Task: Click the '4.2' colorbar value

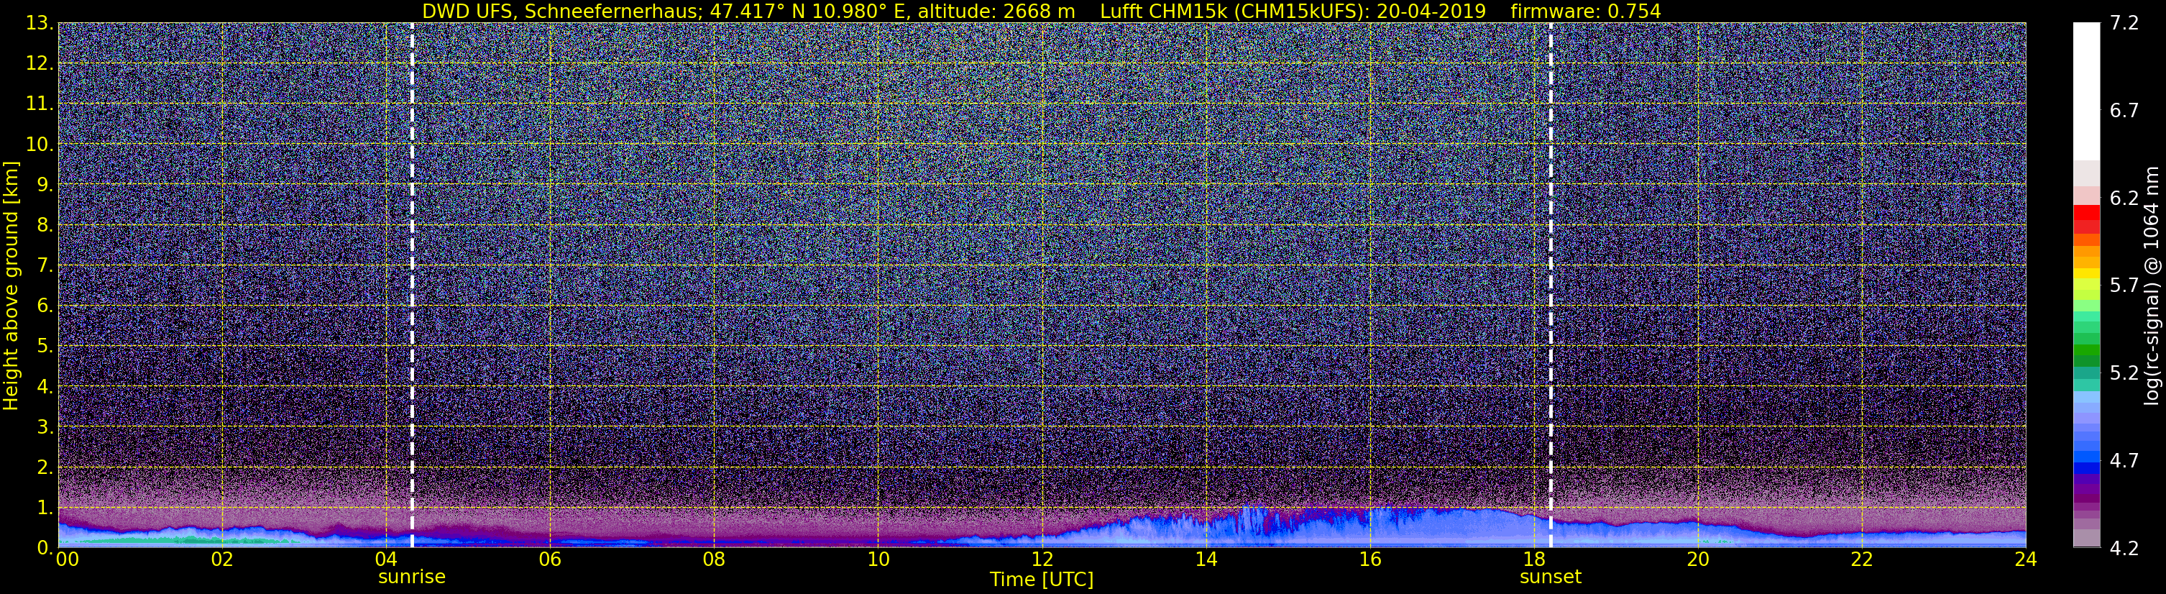Action: [2124, 549]
